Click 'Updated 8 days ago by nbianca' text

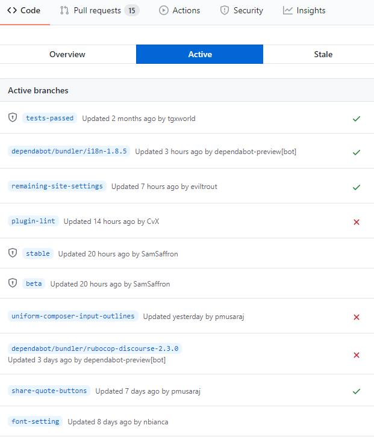(x=118, y=422)
